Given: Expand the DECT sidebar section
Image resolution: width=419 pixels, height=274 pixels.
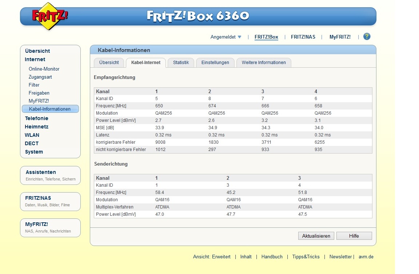Looking at the screenshot, I should click(32, 143).
